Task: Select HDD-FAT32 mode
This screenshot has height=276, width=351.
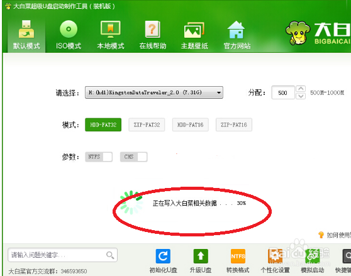Action: click(x=103, y=124)
